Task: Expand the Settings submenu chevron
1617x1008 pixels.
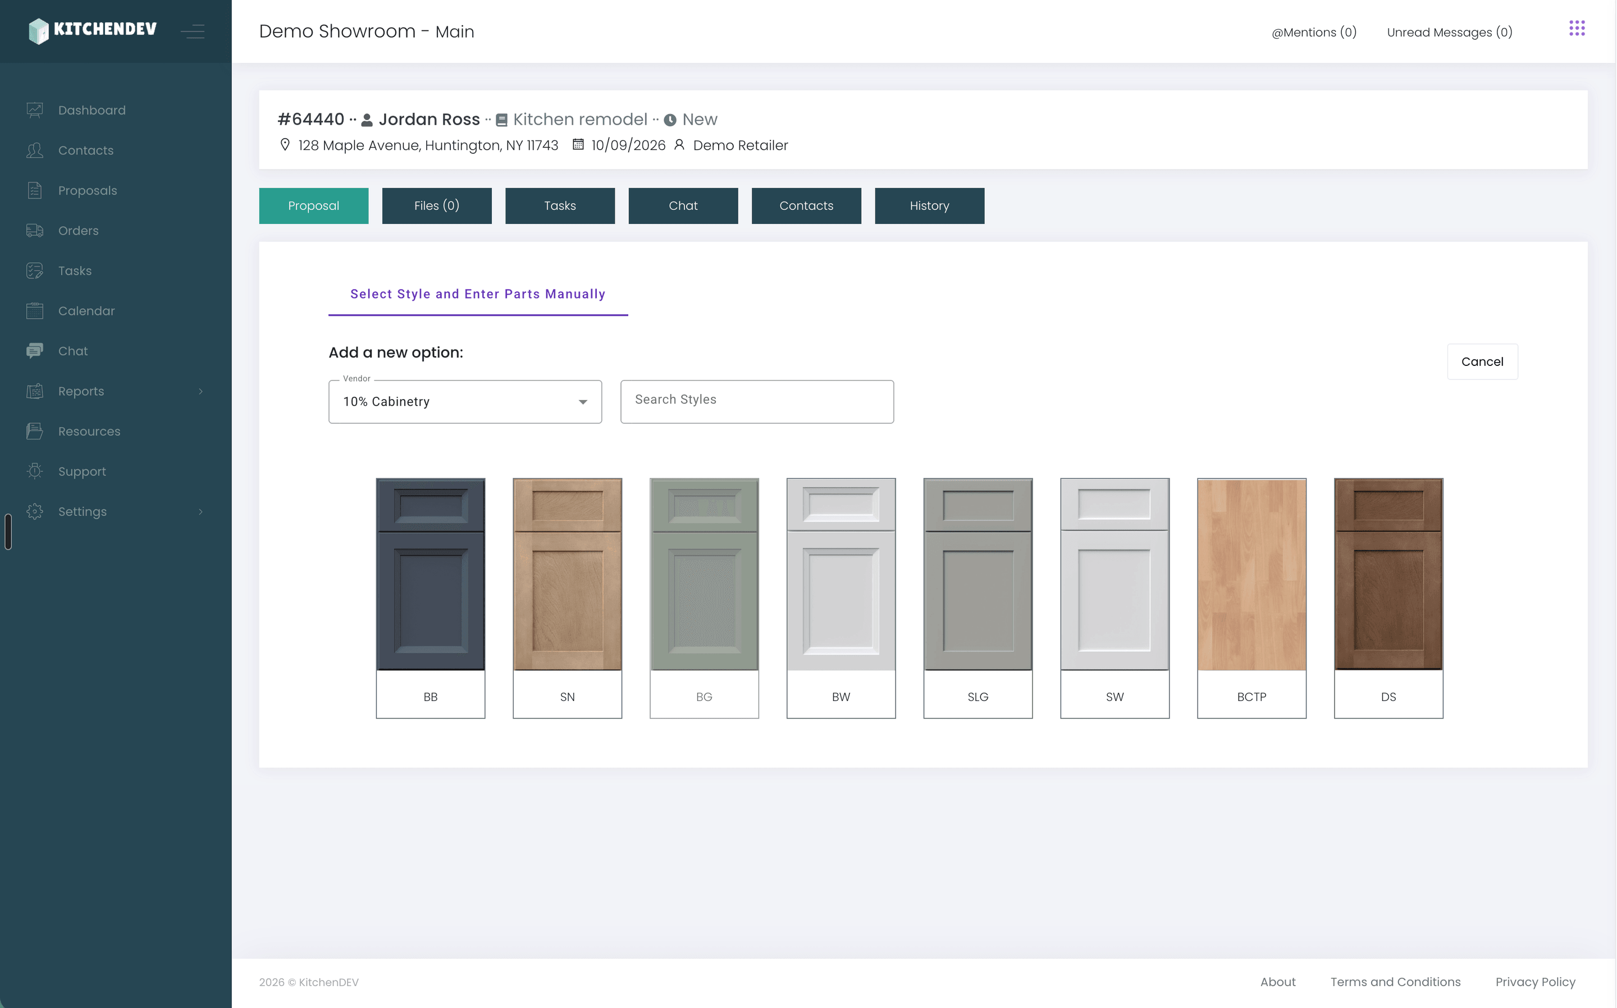Action: pyautogui.click(x=200, y=511)
